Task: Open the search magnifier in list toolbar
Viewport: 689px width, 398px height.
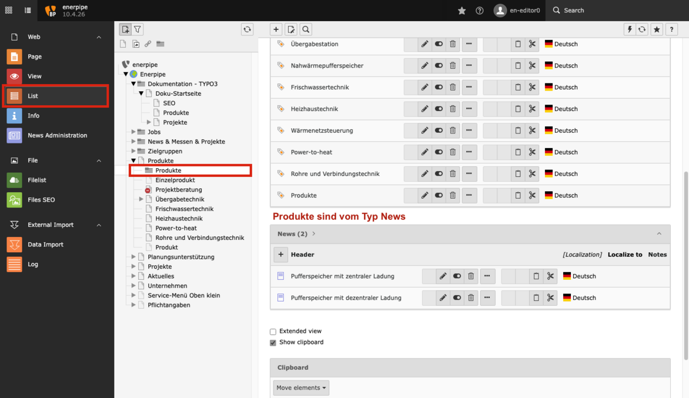Action: [306, 29]
